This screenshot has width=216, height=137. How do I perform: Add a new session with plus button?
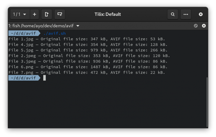pyautogui.click(x=34, y=14)
